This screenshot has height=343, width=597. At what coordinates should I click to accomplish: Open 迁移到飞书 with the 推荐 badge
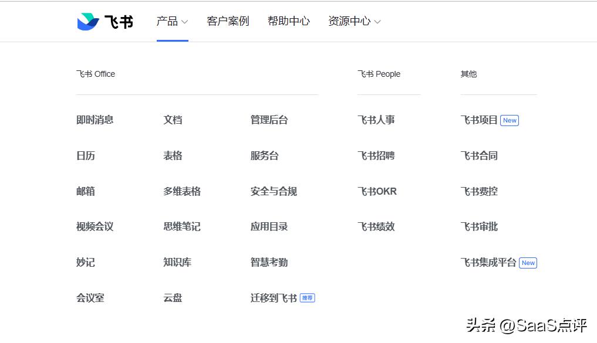point(273,297)
